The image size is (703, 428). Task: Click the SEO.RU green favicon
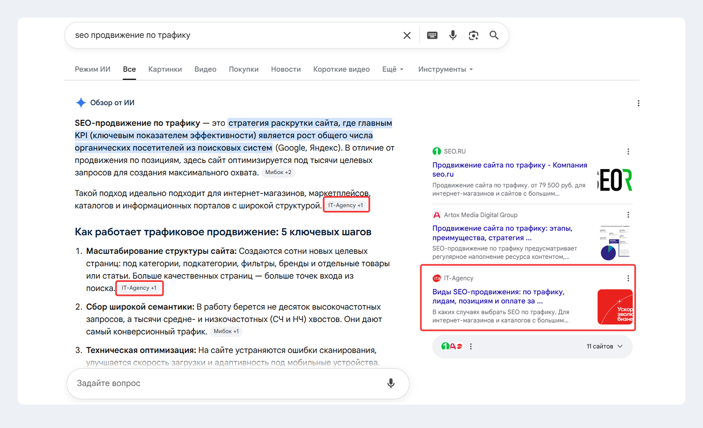pos(437,151)
